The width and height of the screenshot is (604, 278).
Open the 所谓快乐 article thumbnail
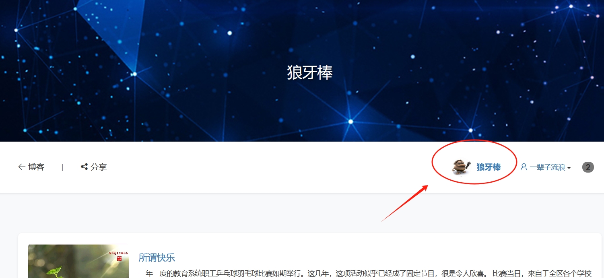[x=78, y=261]
